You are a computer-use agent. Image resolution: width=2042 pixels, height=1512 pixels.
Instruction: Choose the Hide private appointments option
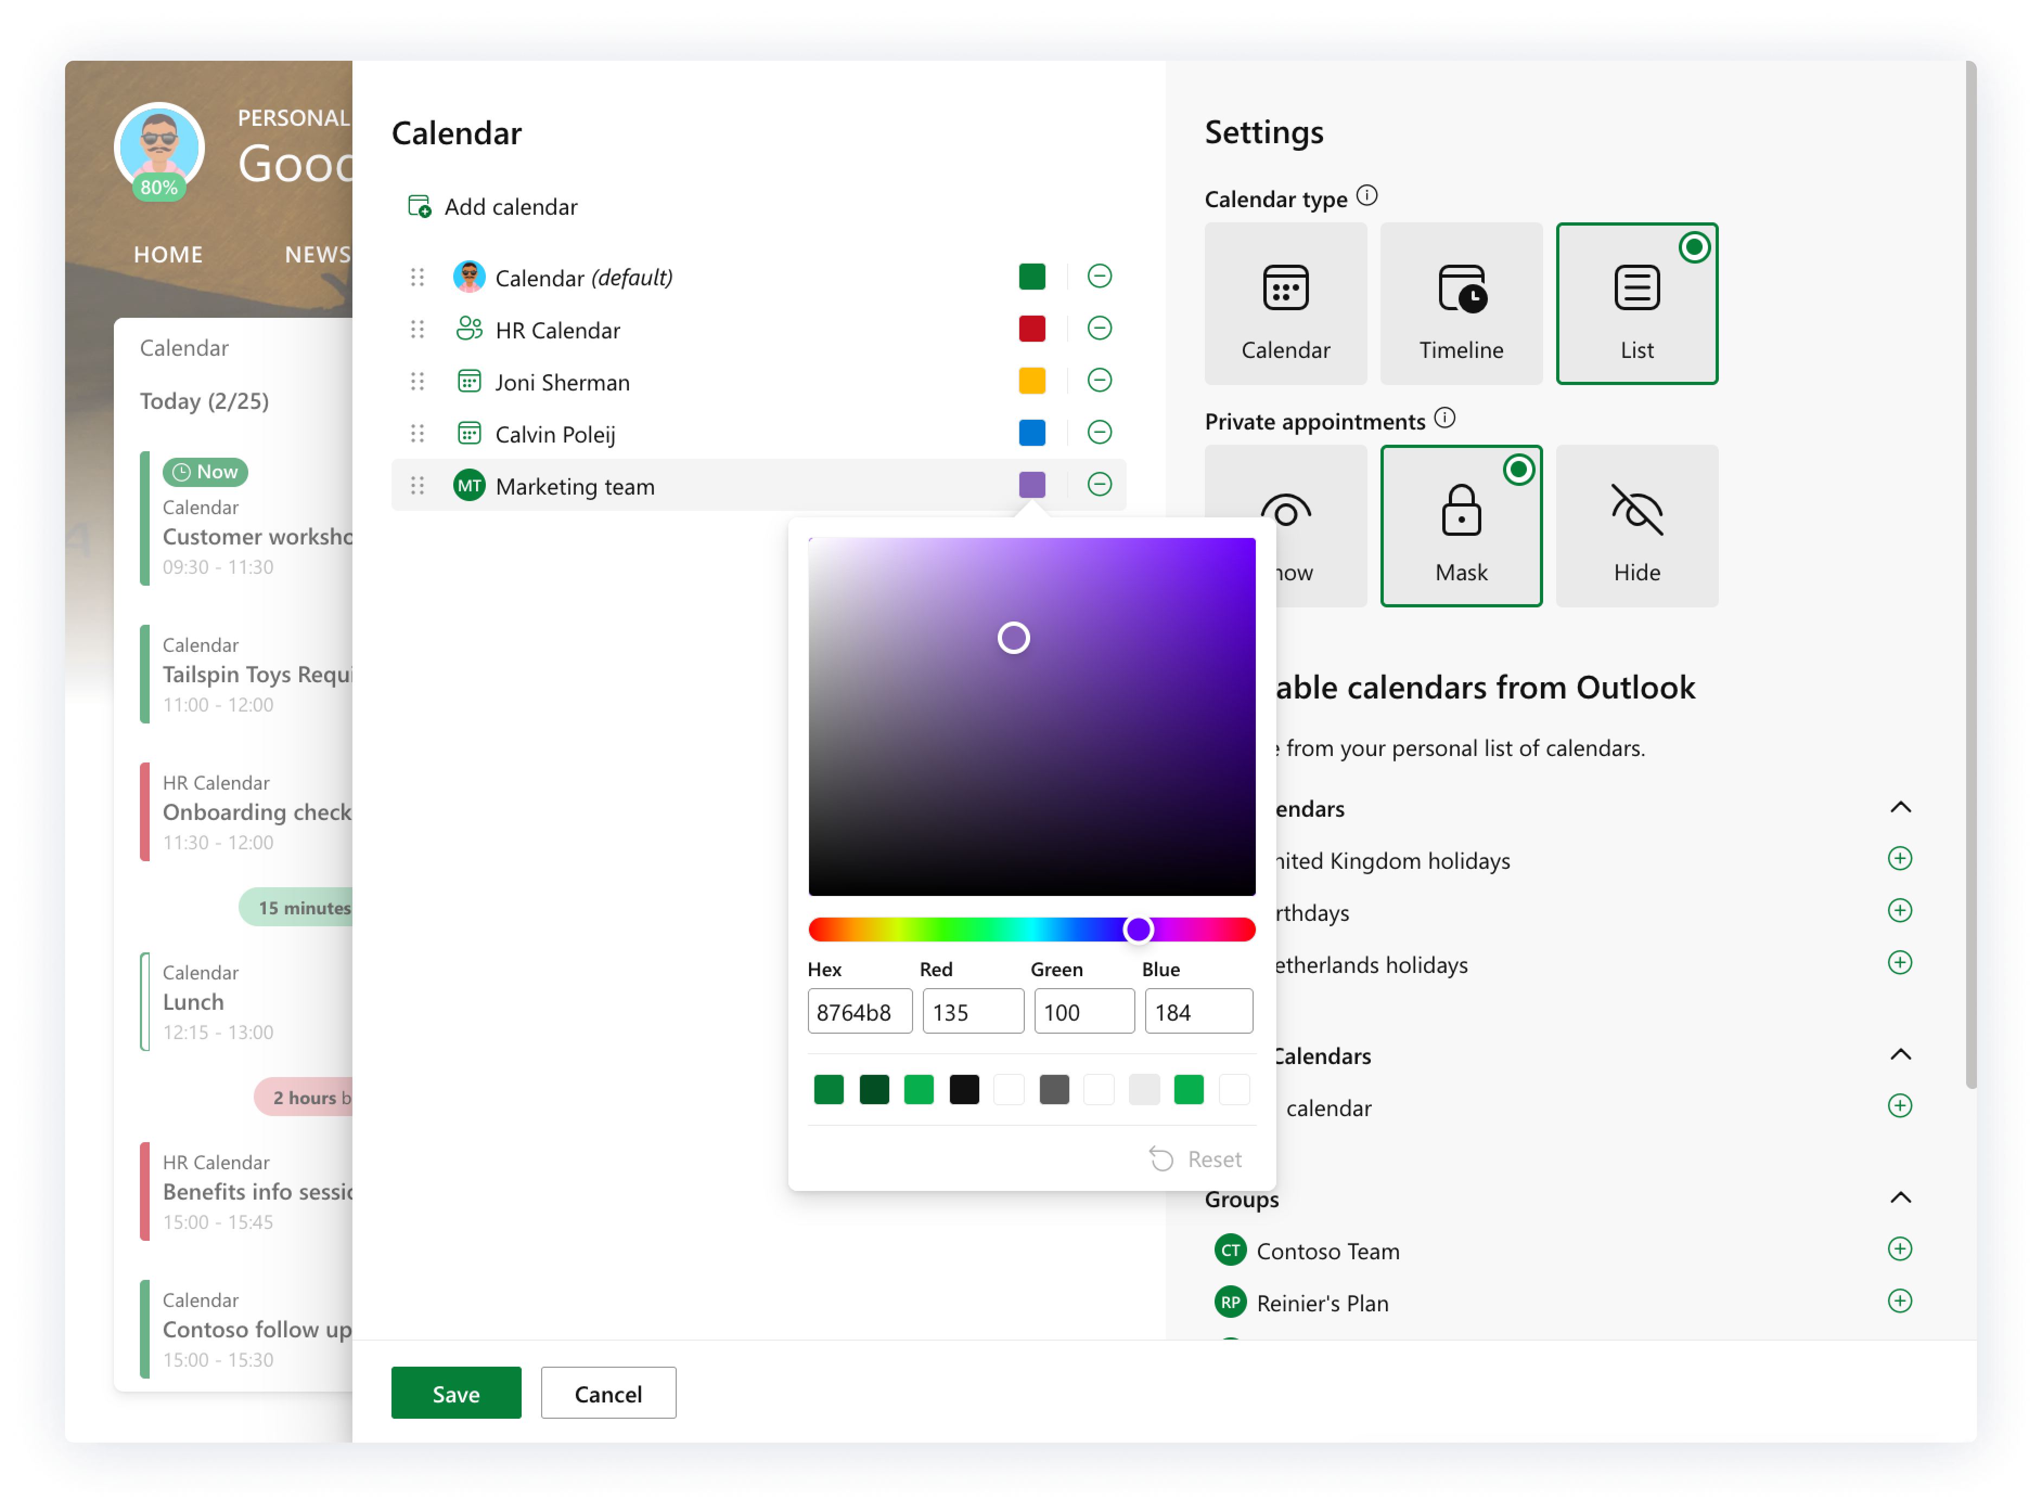click(x=1636, y=526)
